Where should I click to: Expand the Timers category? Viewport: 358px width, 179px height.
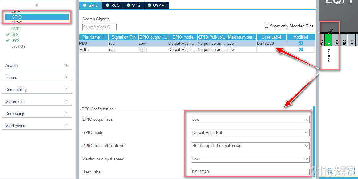(67, 77)
